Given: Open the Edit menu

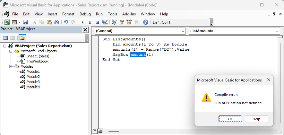Looking at the screenshot, I should [26, 14].
